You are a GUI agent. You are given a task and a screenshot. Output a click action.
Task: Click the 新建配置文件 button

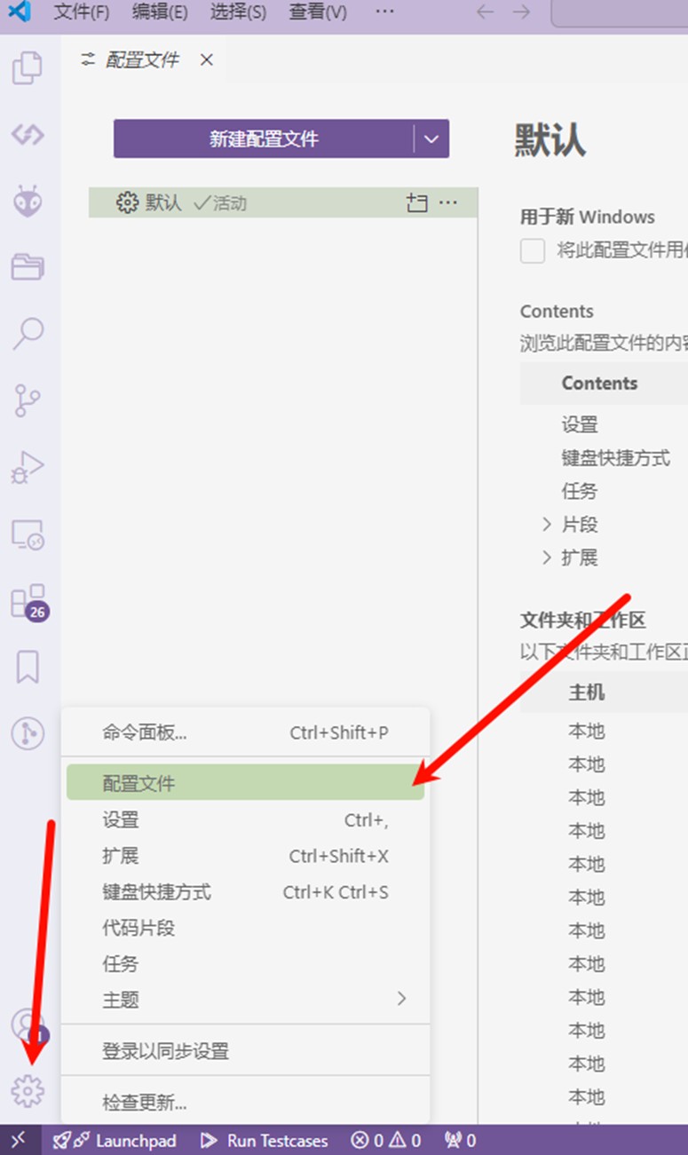pyautogui.click(x=264, y=138)
